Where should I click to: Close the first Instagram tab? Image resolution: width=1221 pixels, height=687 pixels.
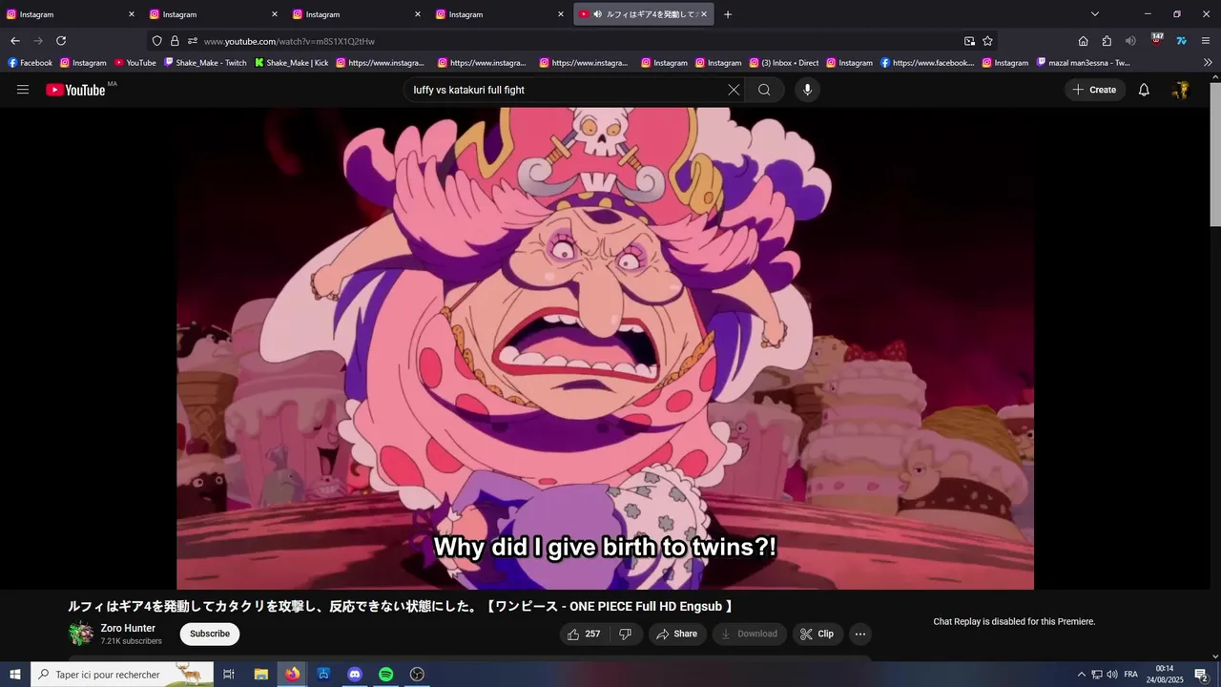point(132,14)
